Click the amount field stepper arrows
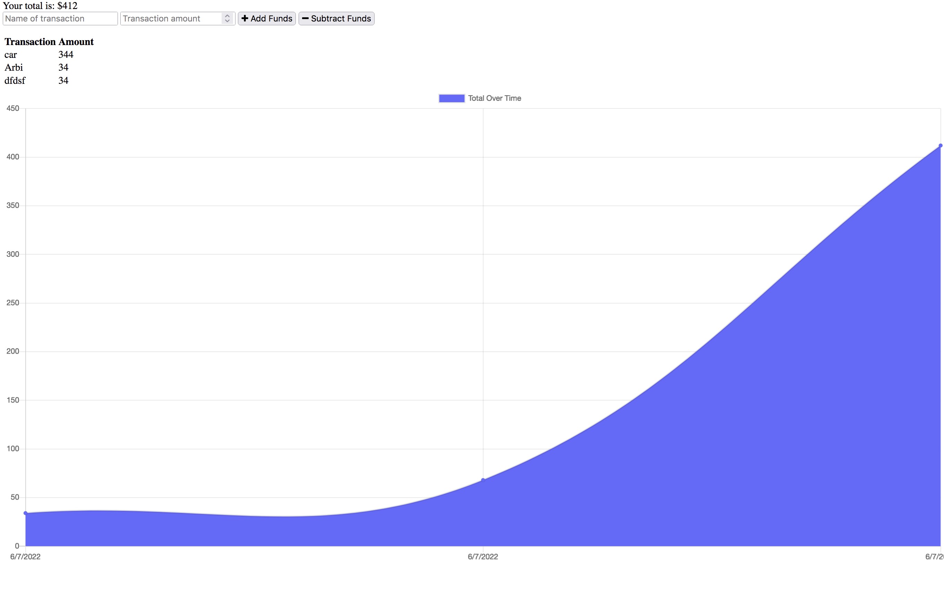 pyautogui.click(x=227, y=18)
